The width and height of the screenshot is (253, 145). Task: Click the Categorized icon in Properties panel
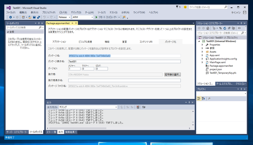[x=199, y=98]
